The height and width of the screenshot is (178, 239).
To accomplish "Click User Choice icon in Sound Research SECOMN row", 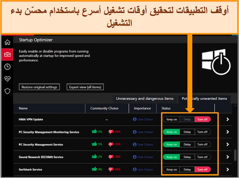I will [135, 157].
